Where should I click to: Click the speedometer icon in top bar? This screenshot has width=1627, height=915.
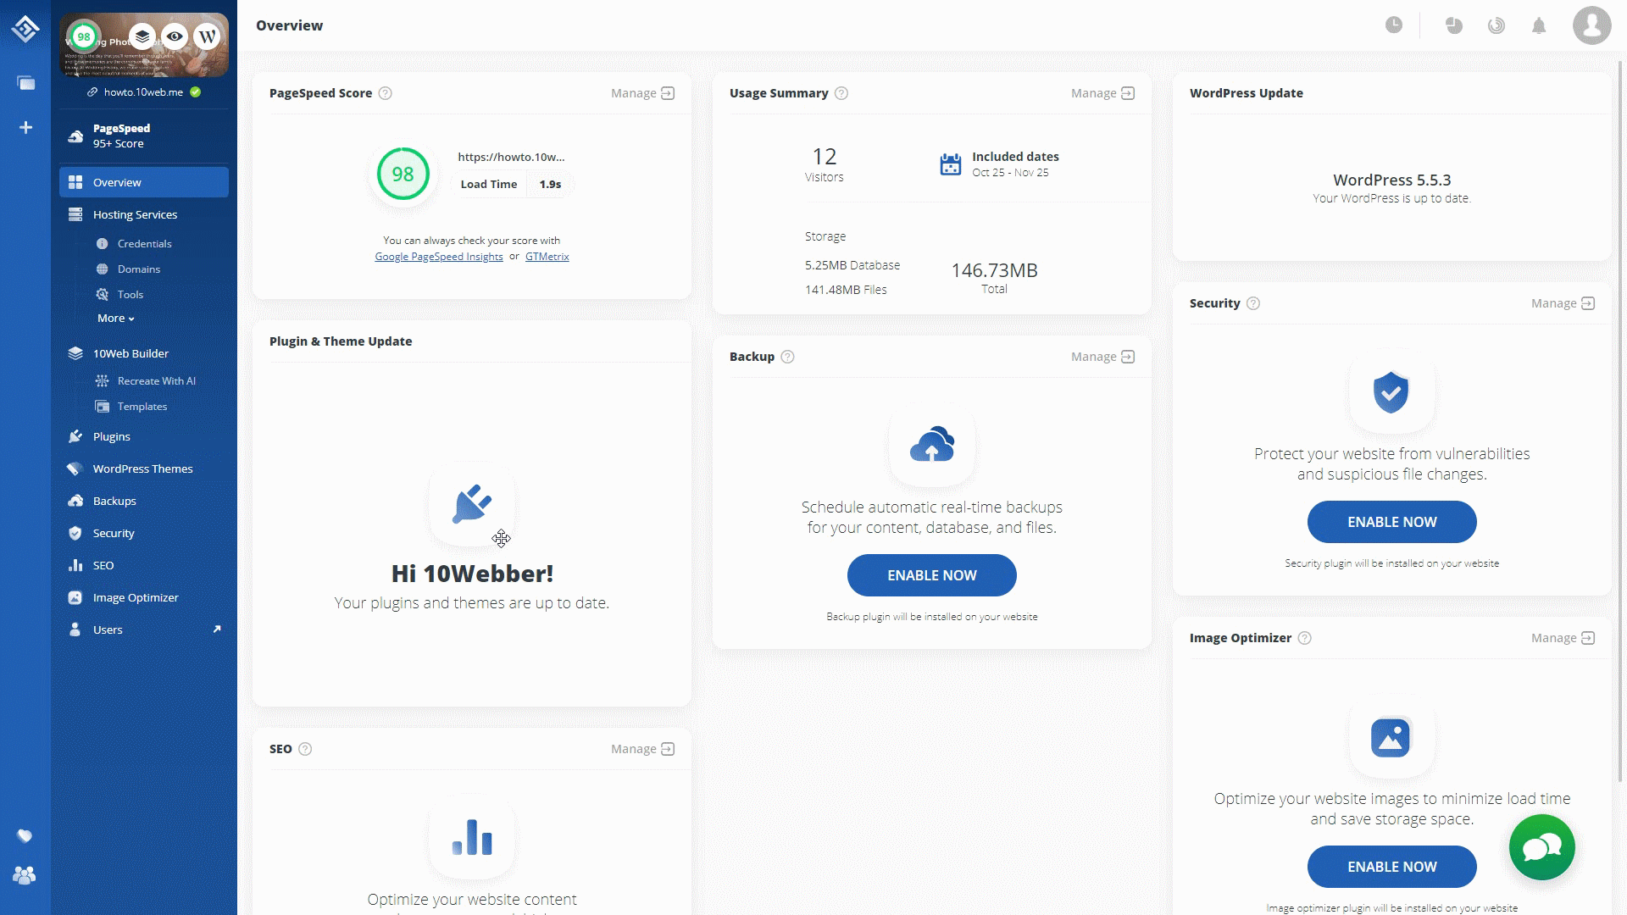tap(1497, 25)
